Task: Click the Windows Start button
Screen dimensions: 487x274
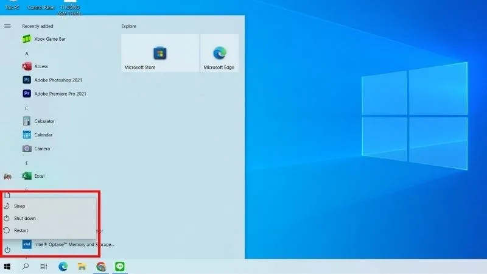Action: (x=7, y=266)
